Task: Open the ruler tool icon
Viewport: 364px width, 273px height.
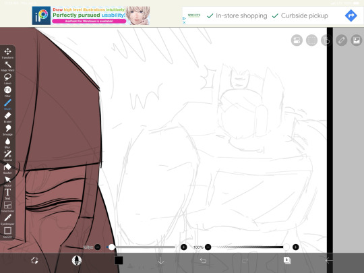Action: click(342, 40)
